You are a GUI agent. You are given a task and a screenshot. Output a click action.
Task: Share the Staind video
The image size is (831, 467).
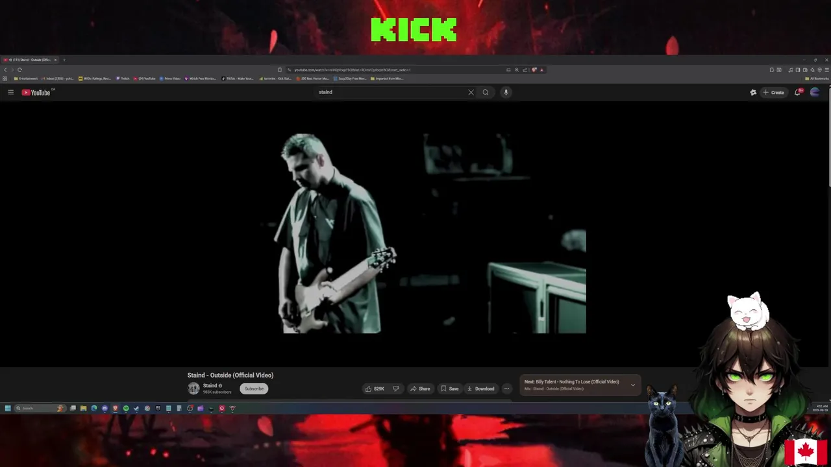click(420, 389)
